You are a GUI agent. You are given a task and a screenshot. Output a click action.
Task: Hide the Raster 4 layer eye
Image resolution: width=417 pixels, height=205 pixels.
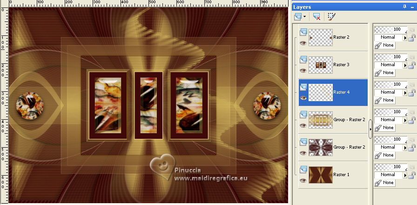pyautogui.click(x=303, y=98)
